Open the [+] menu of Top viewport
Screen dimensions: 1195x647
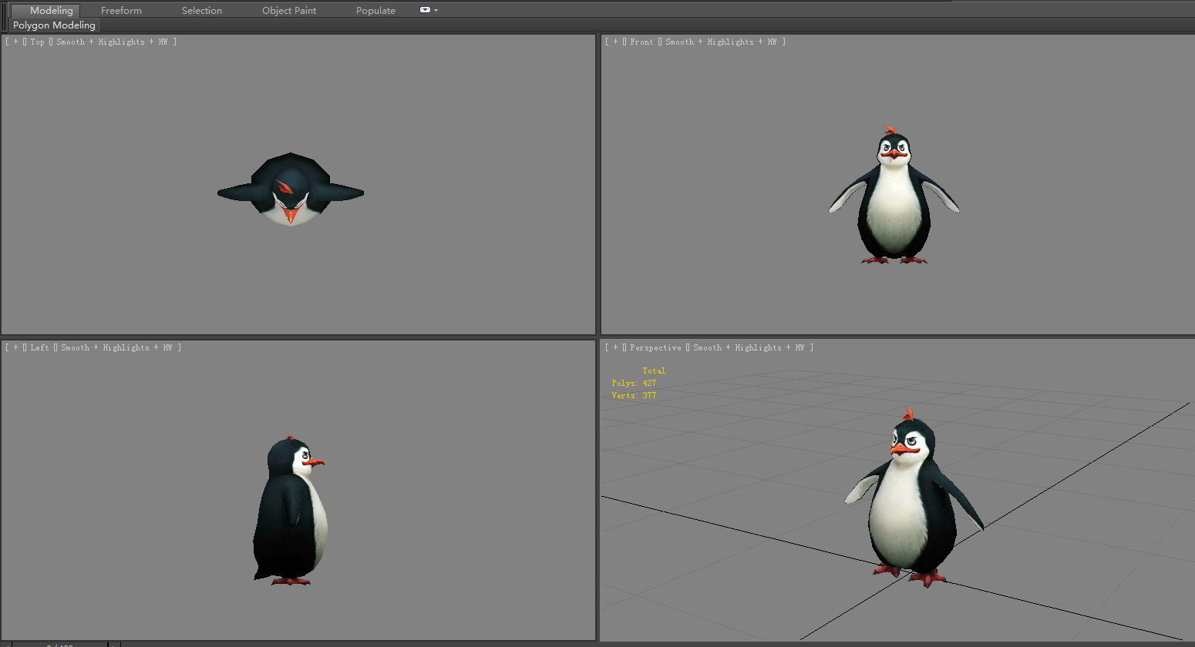pos(15,42)
